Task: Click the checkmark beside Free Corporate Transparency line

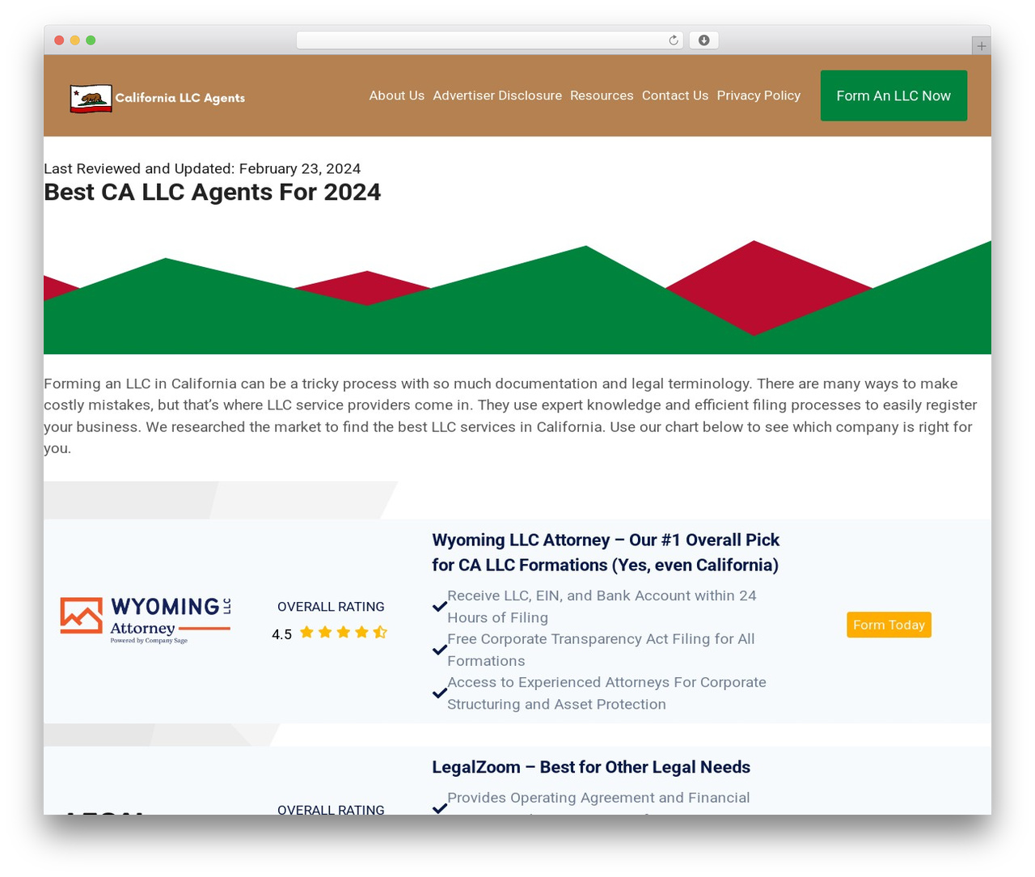Action: (x=440, y=650)
